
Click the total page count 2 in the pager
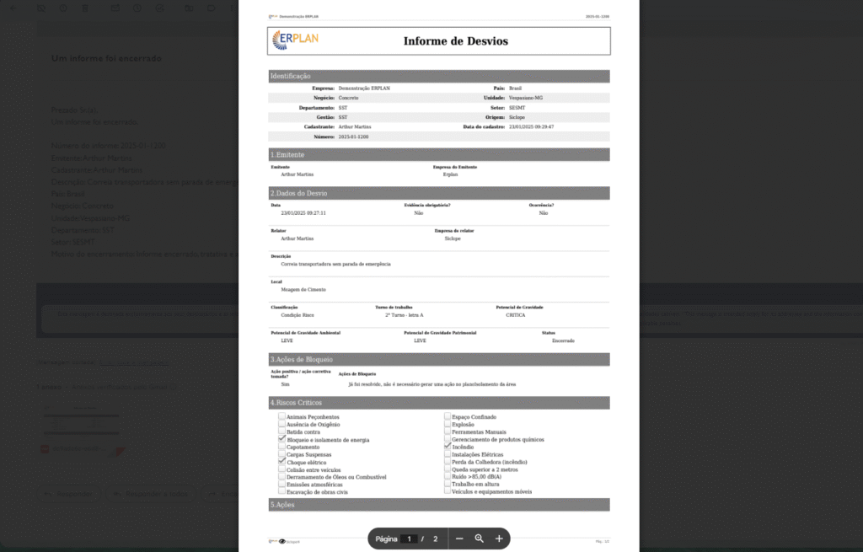[436, 539]
